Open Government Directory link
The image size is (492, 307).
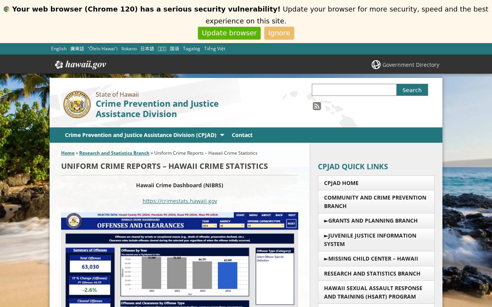click(411, 65)
